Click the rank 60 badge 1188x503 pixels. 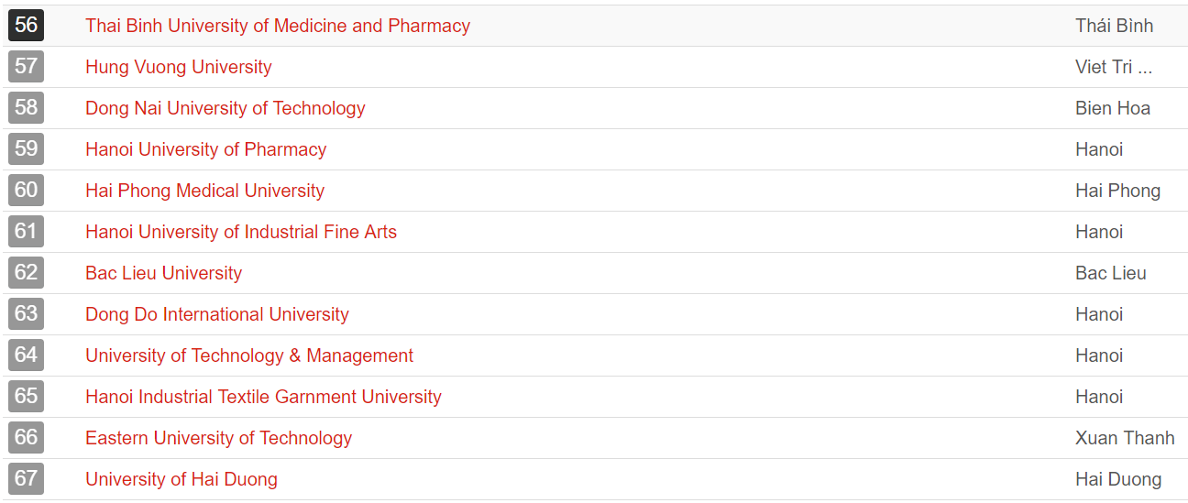click(x=26, y=191)
